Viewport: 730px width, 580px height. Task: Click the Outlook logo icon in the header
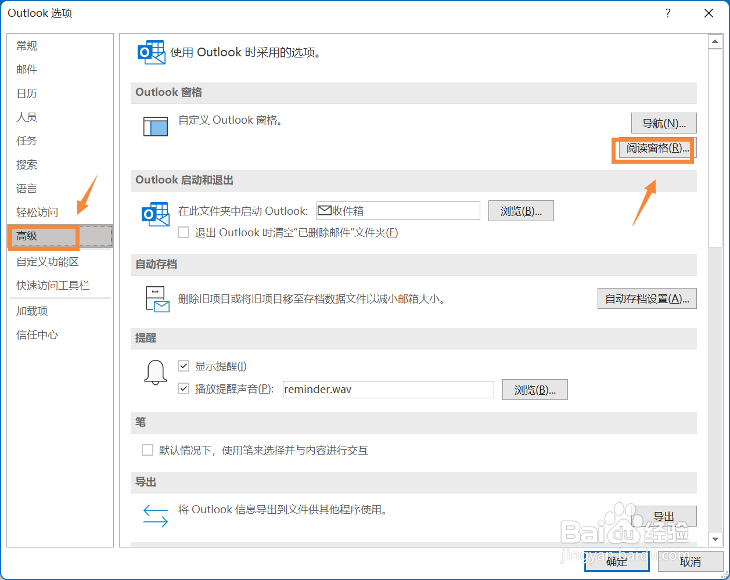pyautogui.click(x=151, y=52)
